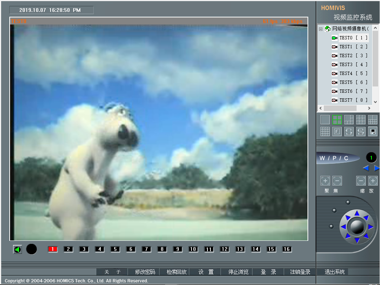
Task: Click the TEST0 video feed
Action: click(x=159, y=132)
